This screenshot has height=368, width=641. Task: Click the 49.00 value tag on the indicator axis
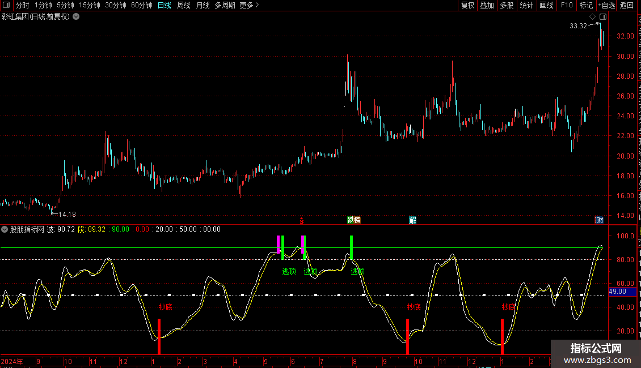(x=617, y=292)
